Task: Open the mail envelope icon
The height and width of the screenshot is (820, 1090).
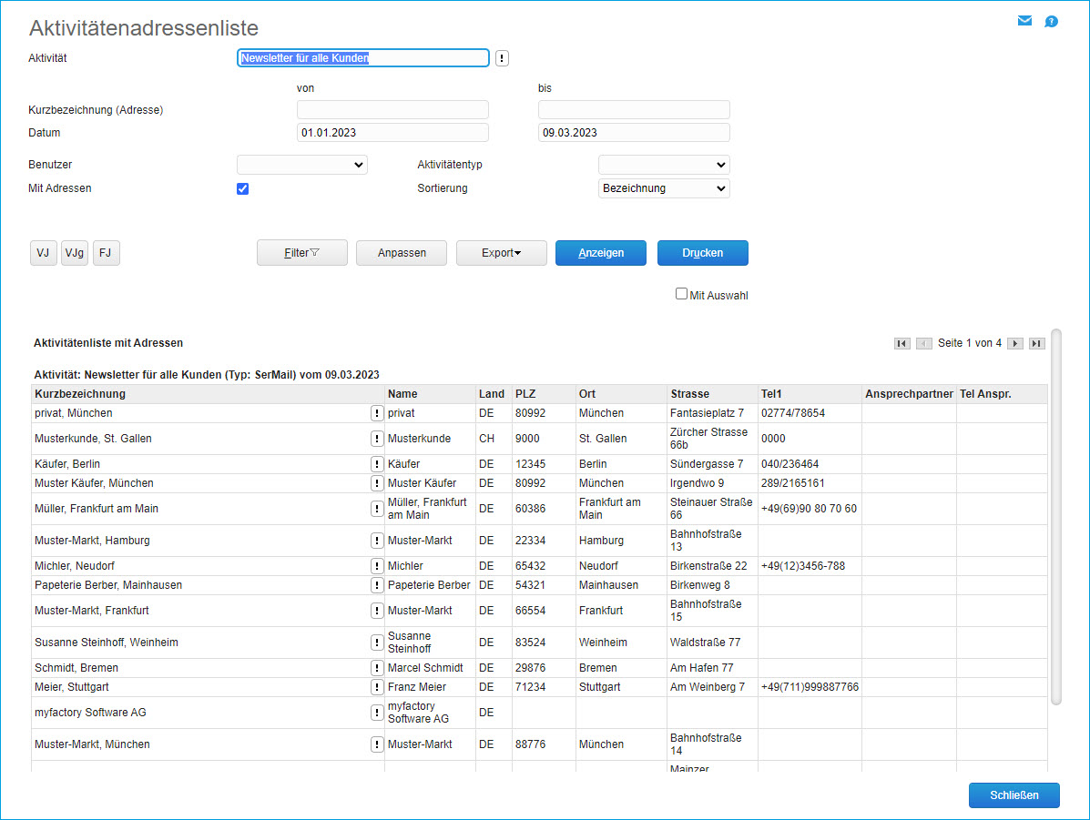Action: click(1024, 21)
